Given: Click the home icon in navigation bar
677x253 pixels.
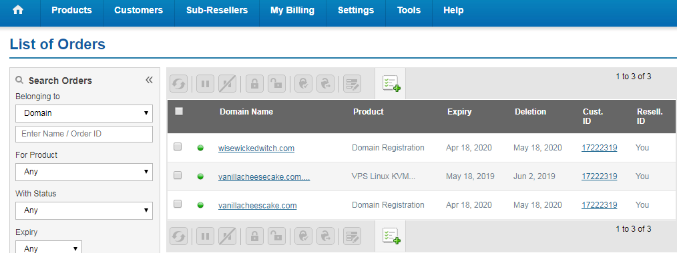Looking at the screenshot, I should click(18, 11).
